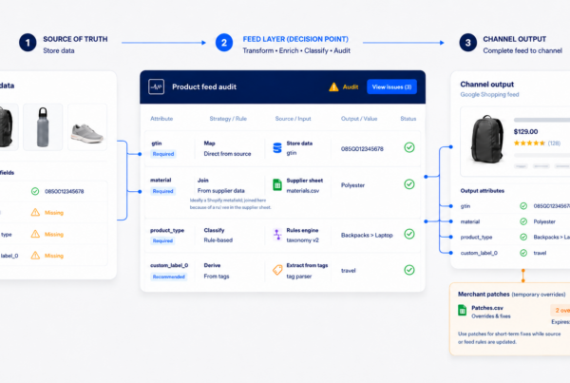Viewport: 570px width, 383px height.
Task: Click the status checkmark in the product_type audit row
Action: click(x=409, y=234)
